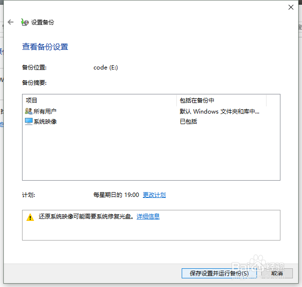
Task: Click the 默认 Windows 文件夹和库中... cell
Action: coord(220,111)
